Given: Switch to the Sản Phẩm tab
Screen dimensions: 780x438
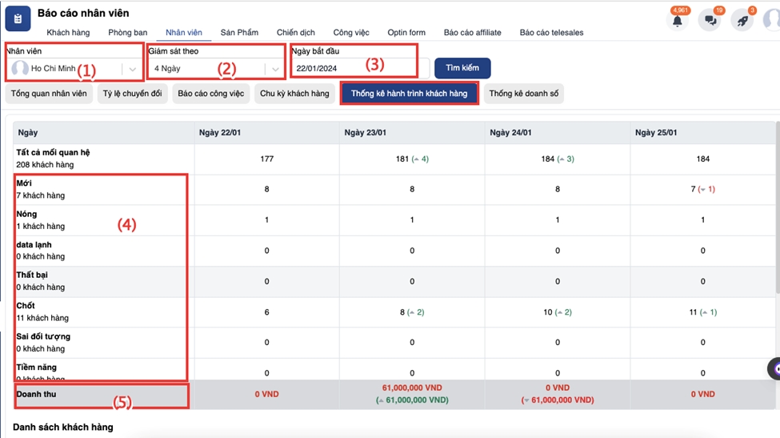Looking at the screenshot, I should (239, 33).
